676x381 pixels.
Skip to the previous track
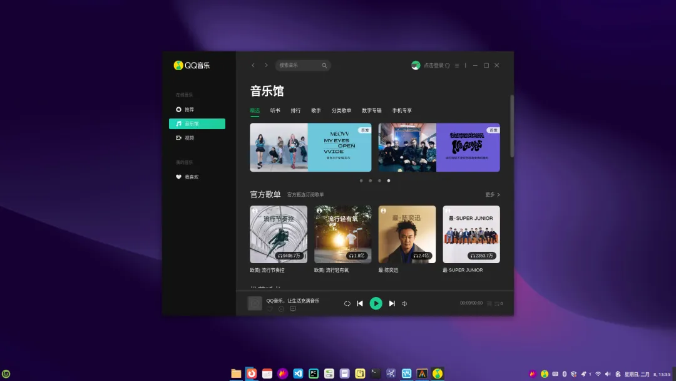click(x=360, y=303)
